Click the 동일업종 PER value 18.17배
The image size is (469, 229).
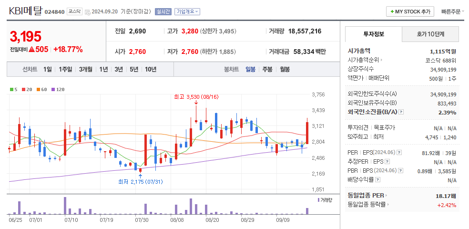click(x=446, y=197)
